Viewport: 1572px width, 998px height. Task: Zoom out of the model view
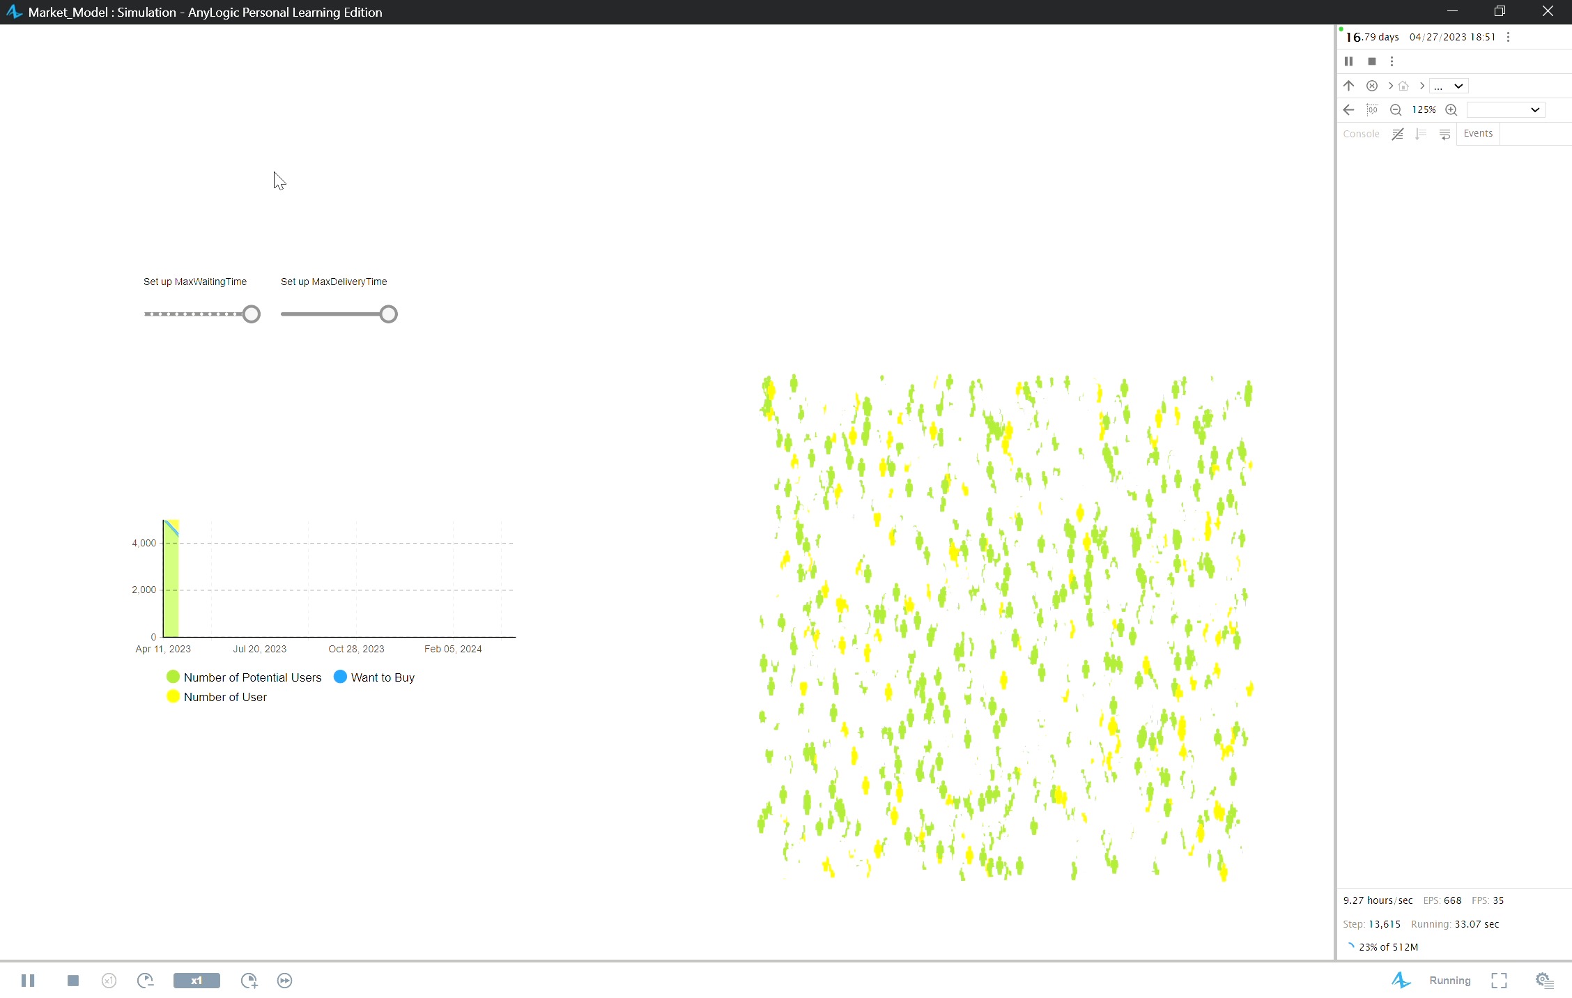1396,109
